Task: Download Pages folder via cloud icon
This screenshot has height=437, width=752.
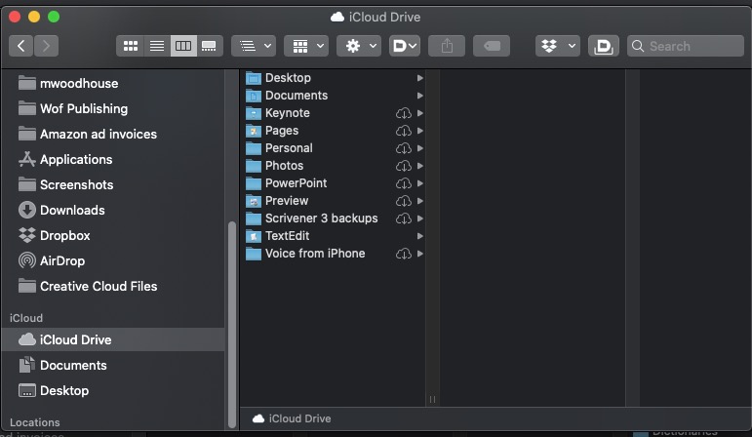Action: coord(404,131)
